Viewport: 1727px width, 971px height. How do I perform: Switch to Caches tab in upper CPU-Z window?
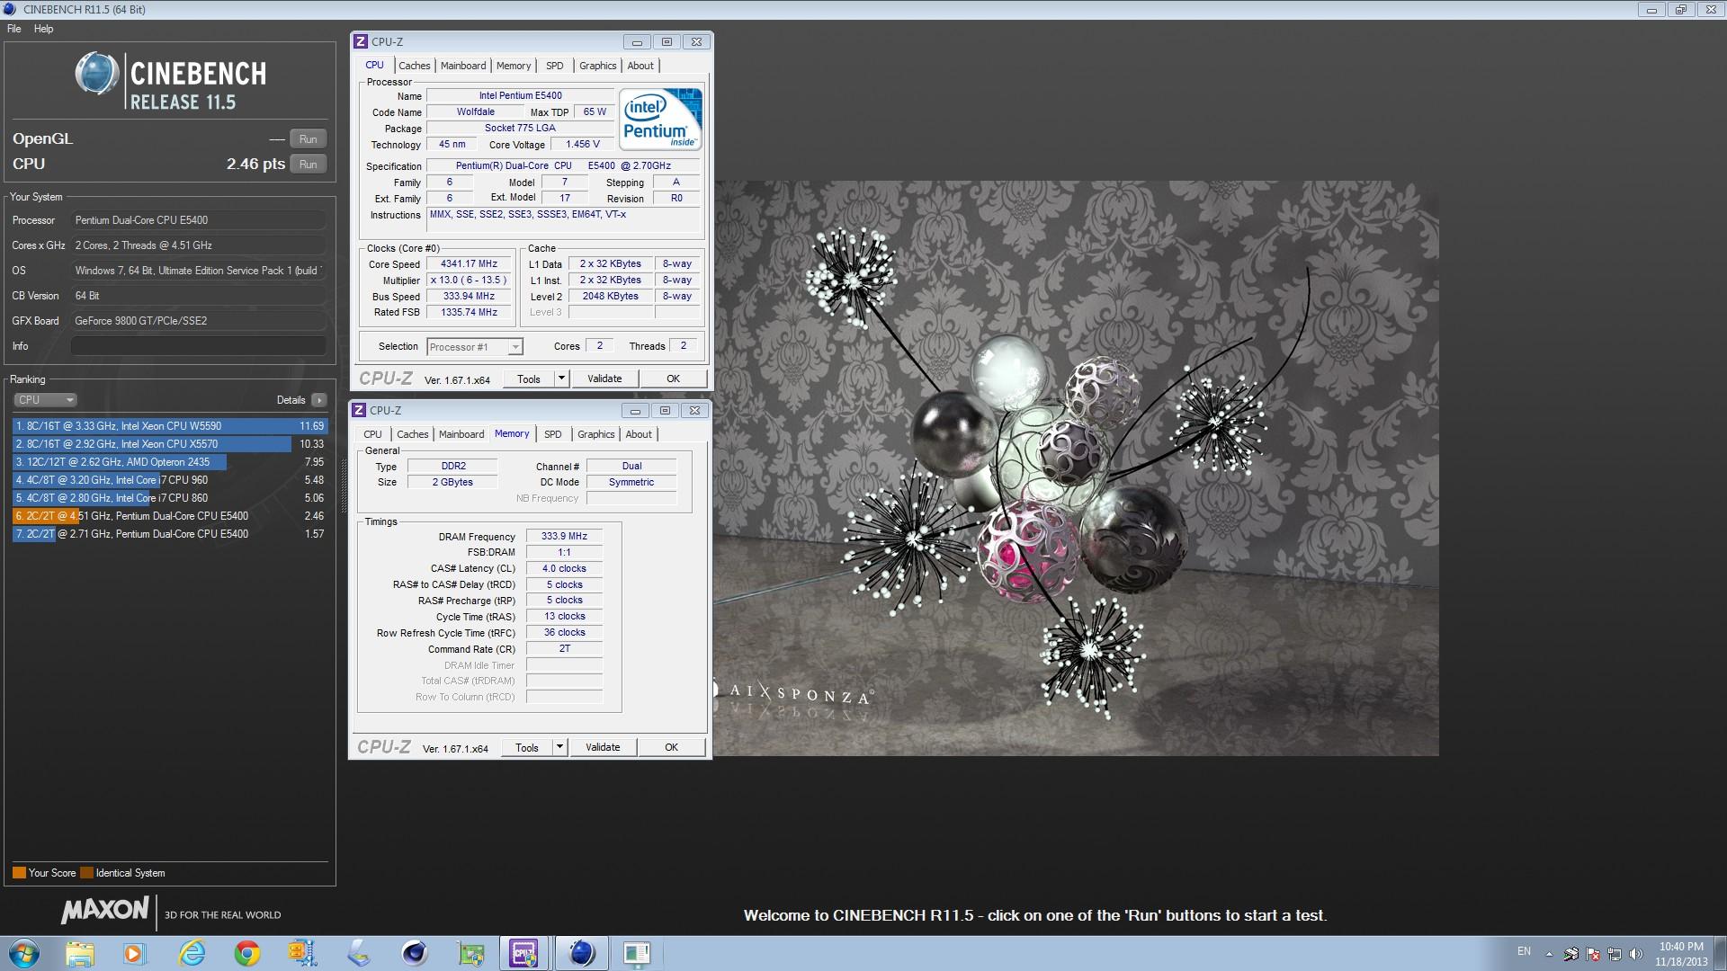tap(415, 66)
